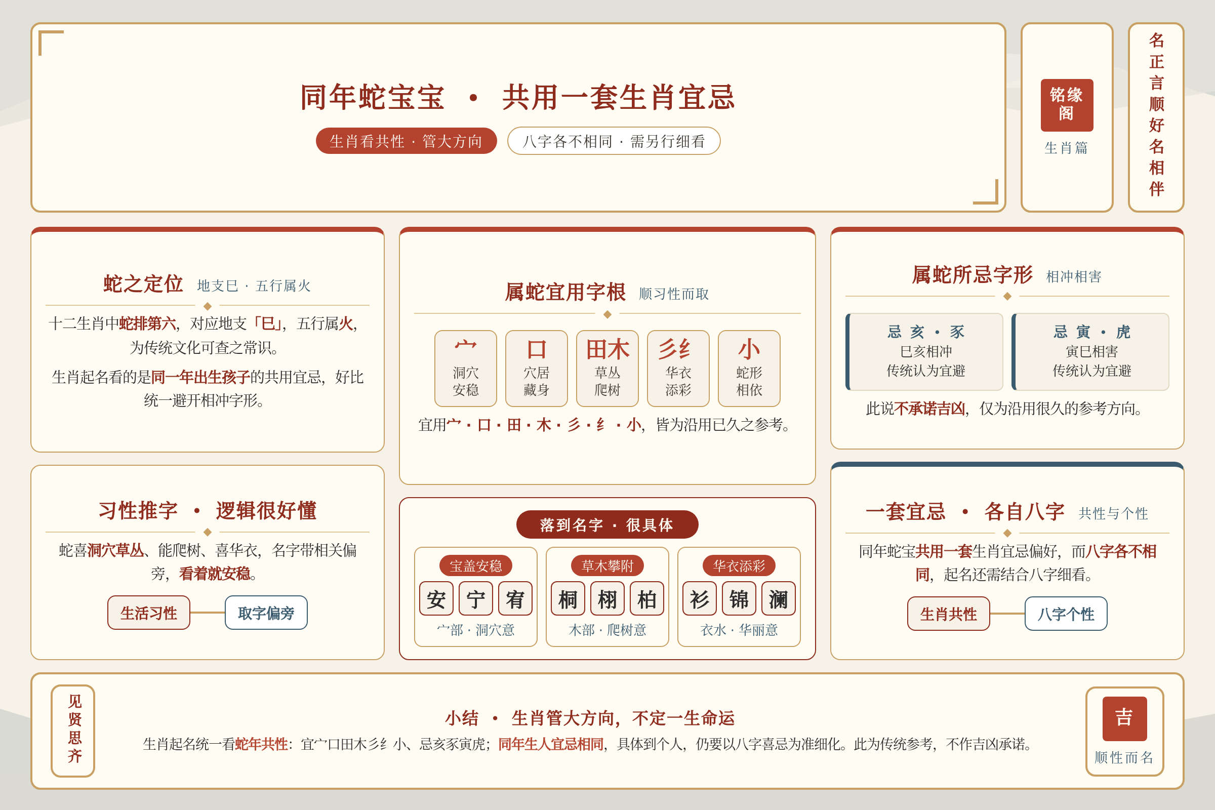The height and width of the screenshot is (810, 1215).
Task: Click the caption 衣水 · 华丽意
Action: coord(739,630)
